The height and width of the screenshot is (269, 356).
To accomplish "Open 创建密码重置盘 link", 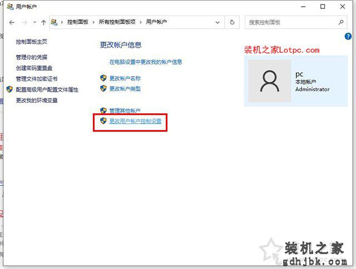I will pos(34,68).
